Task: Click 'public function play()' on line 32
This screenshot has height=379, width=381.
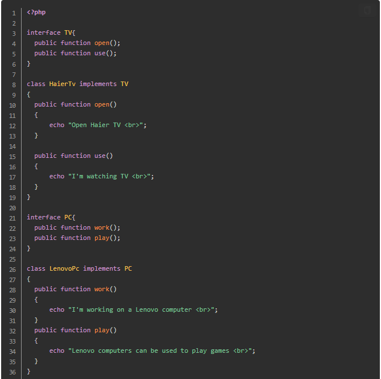Action: (75, 330)
